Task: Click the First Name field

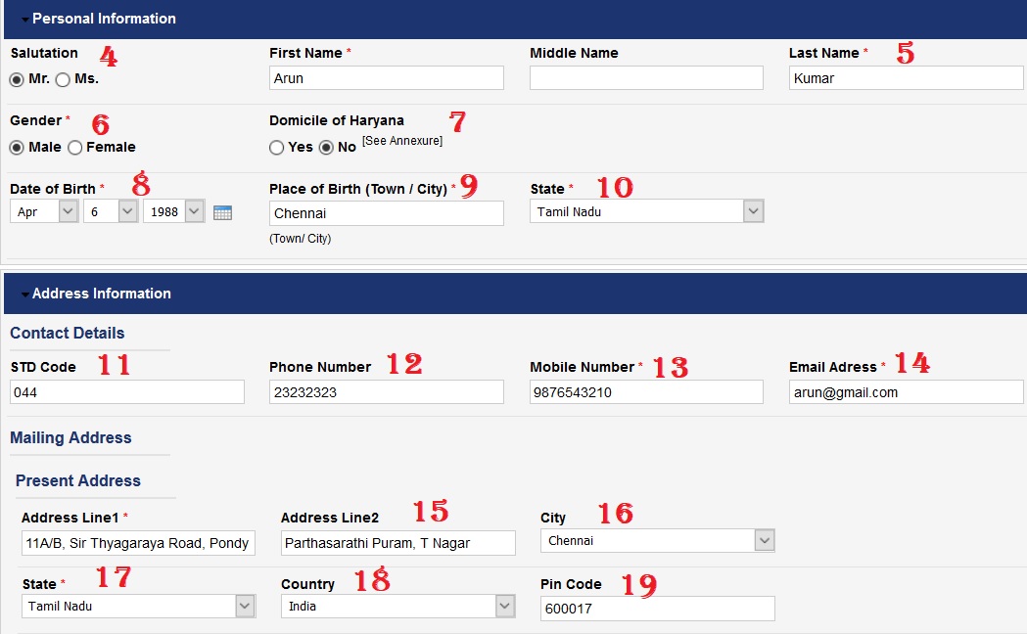Action: click(386, 78)
